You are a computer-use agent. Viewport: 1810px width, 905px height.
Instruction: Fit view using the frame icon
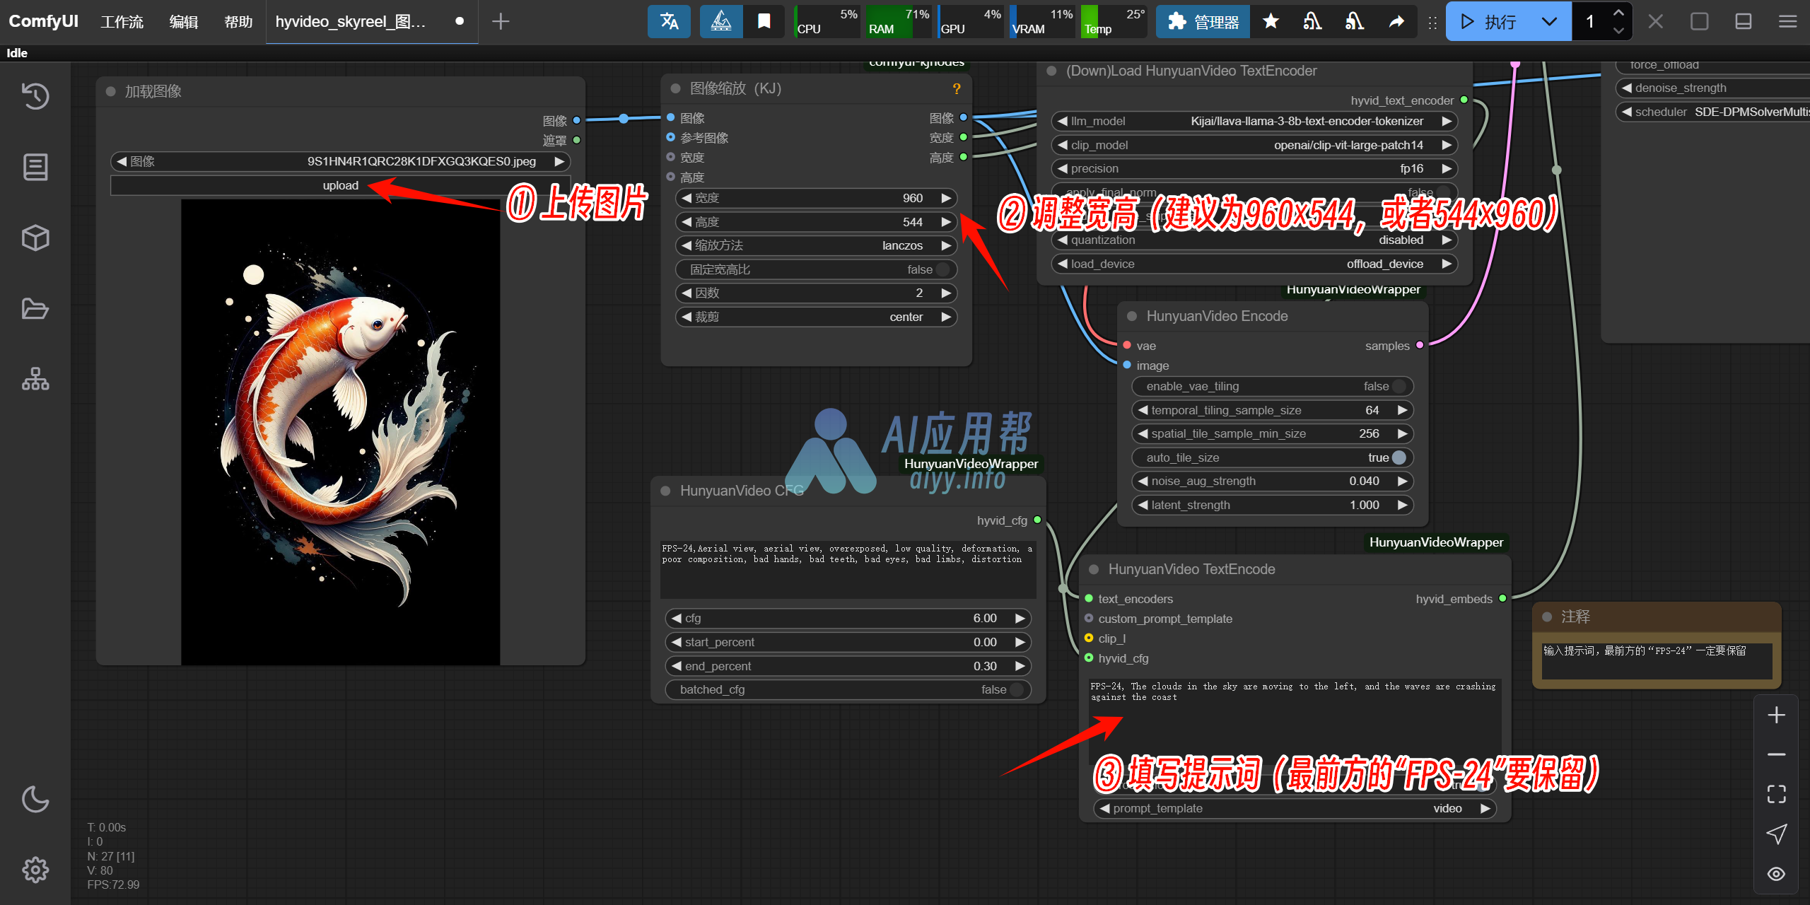click(x=1776, y=795)
